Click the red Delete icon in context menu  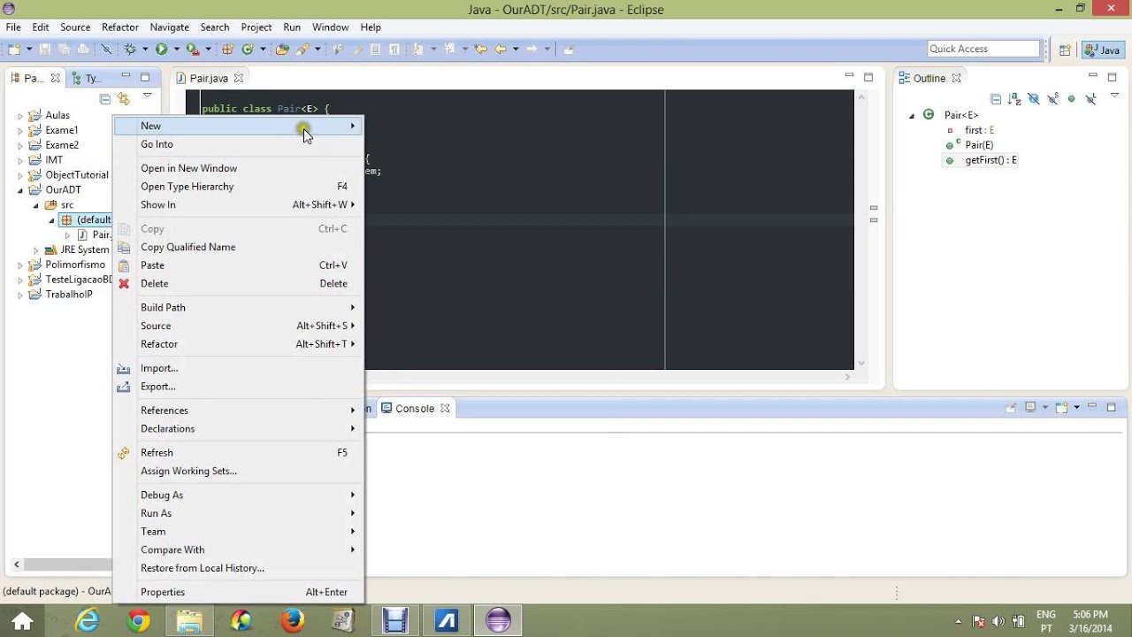124,284
